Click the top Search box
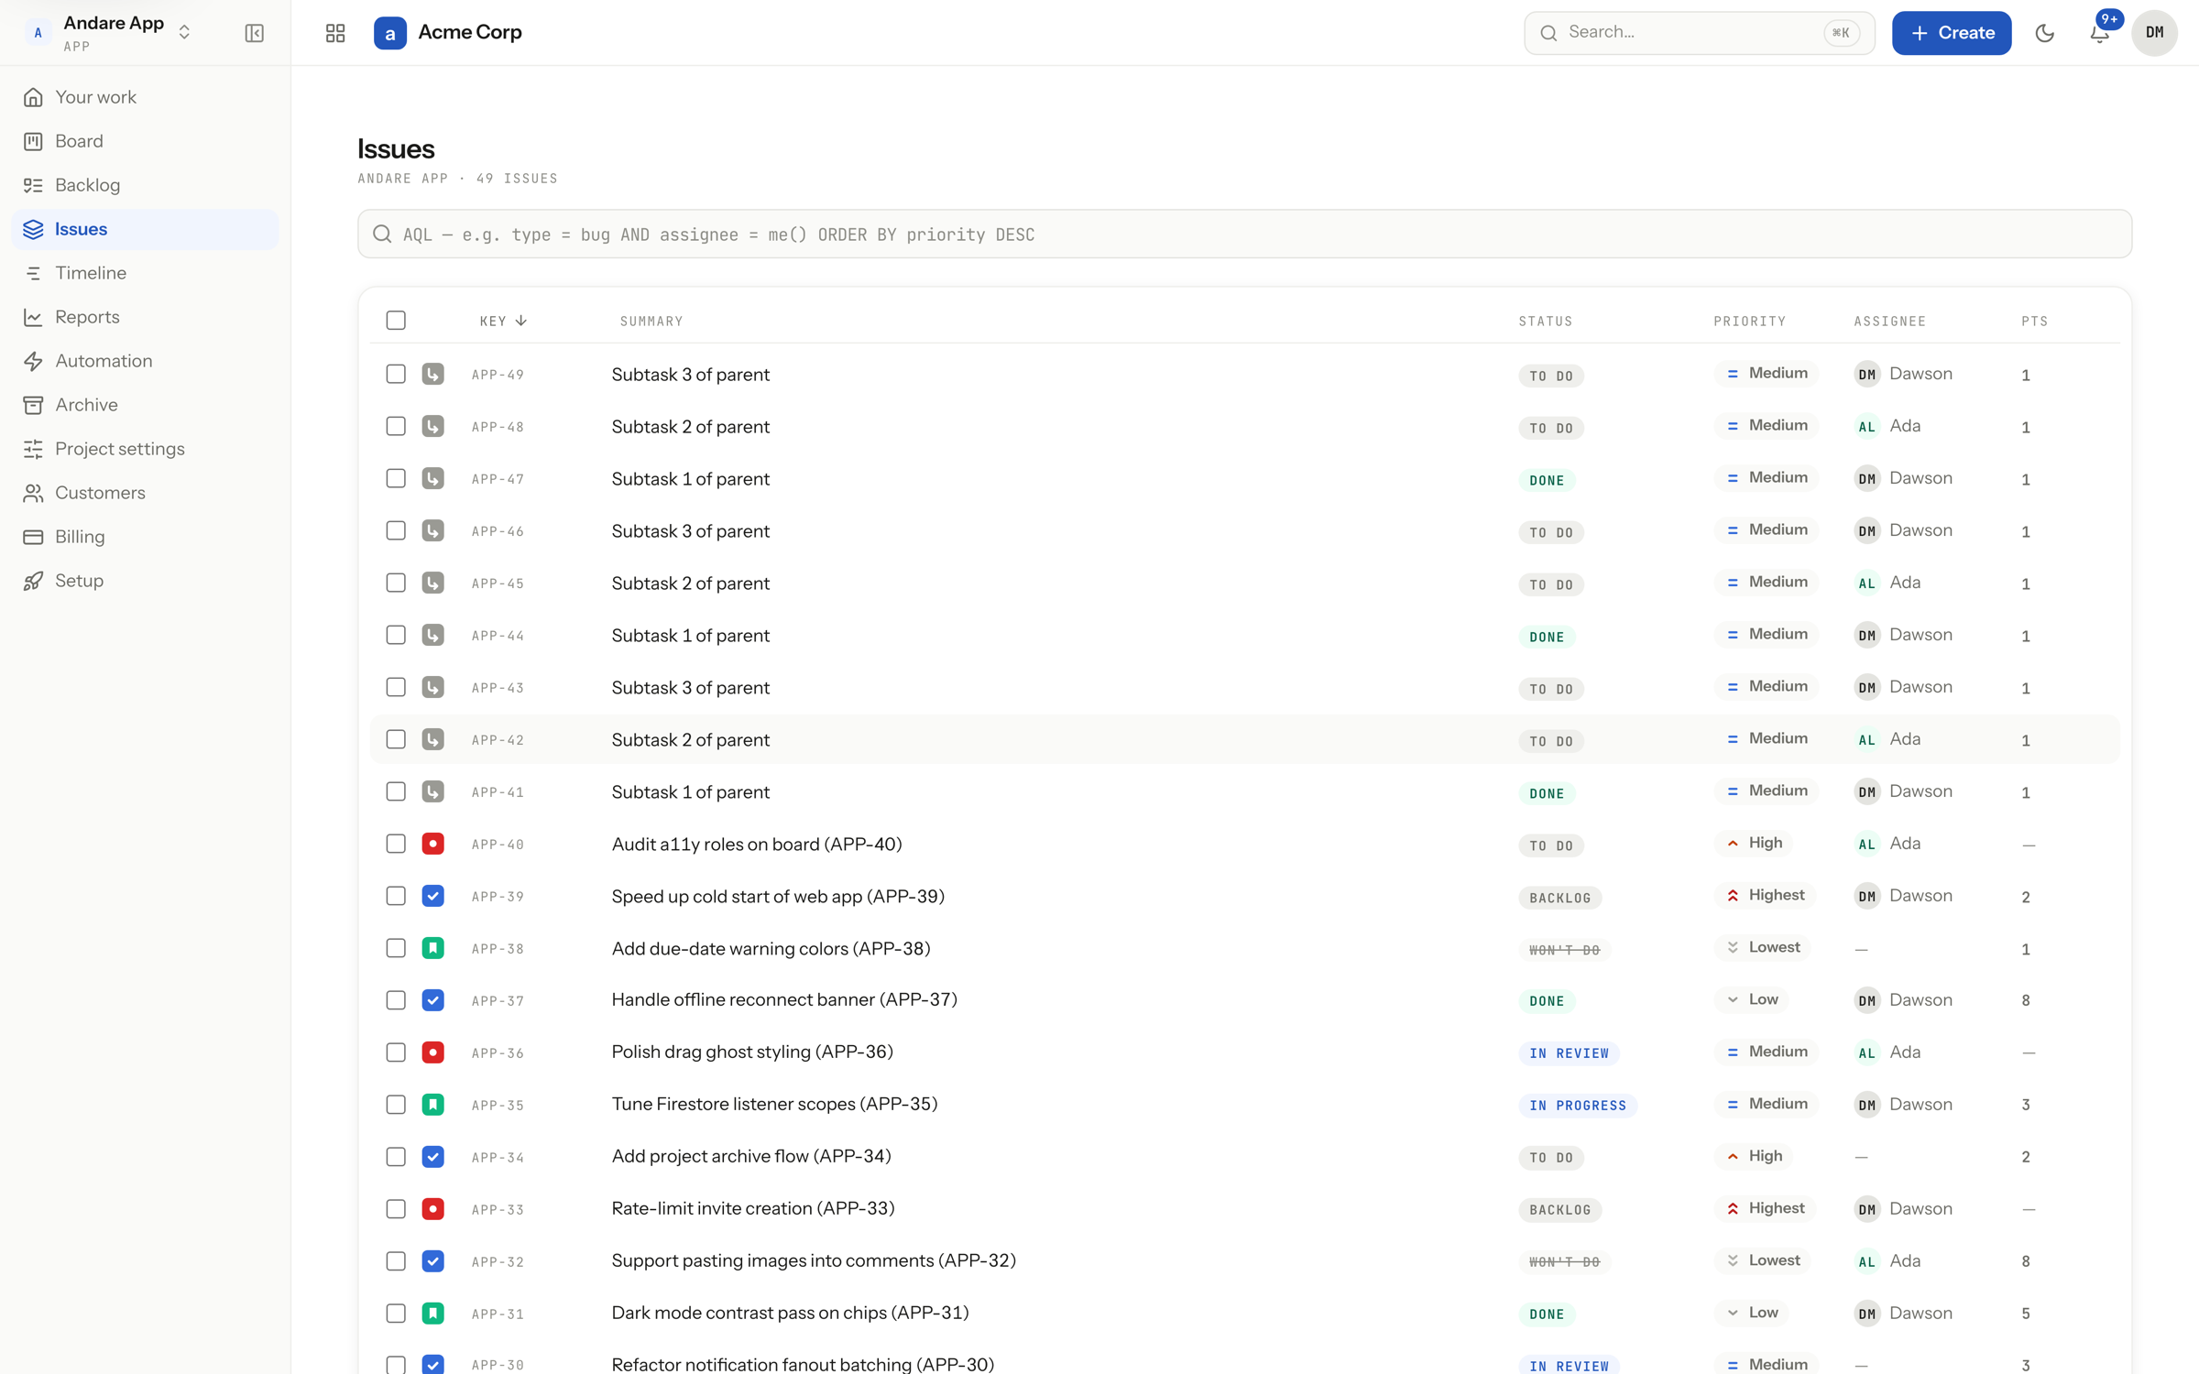This screenshot has width=2199, height=1374. pos(1699,33)
